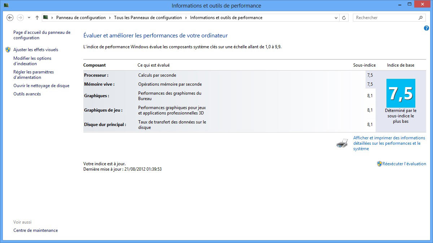
Task: Click the UAC shield beside Ajuster les effets visuels
Action: [x=8, y=49]
